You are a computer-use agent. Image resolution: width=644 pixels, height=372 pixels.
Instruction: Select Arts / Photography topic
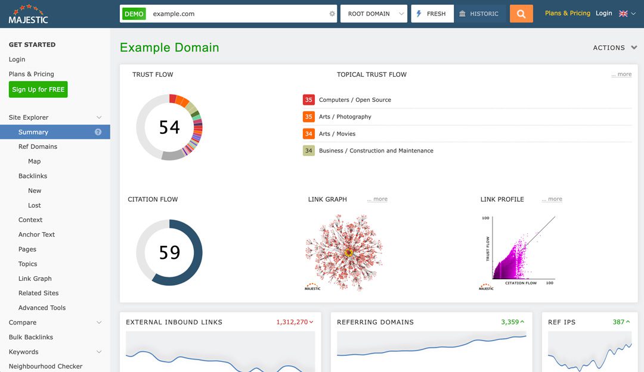345,117
